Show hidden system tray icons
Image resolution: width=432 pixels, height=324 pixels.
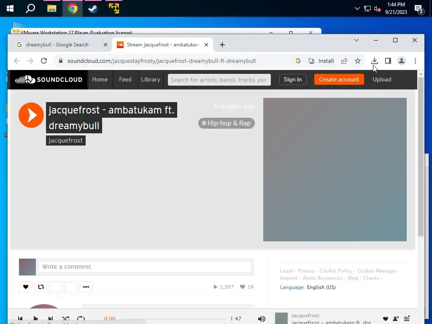357,8
